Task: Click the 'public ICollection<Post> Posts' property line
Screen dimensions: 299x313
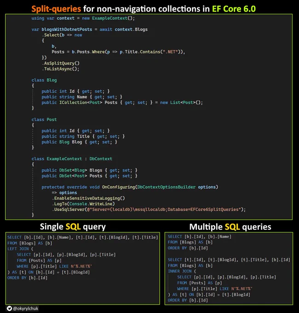Action: point(122,102)
